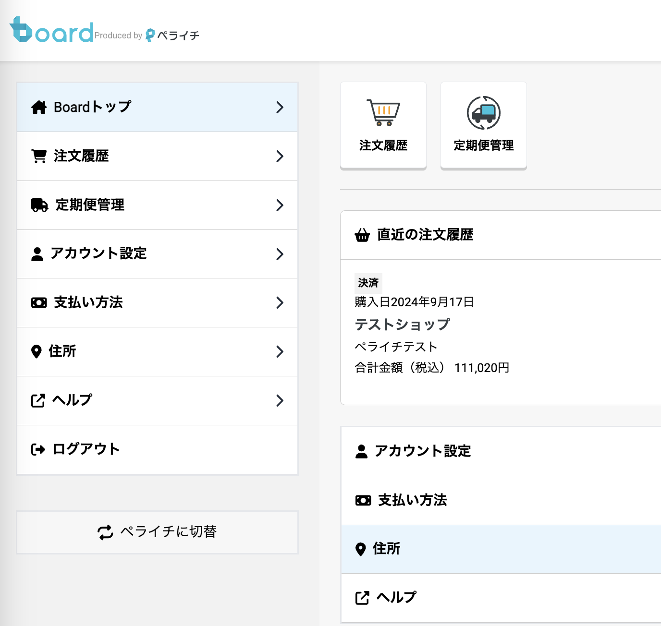Open ヘルプ external link in right list
The width and height of the screenshot is (661, 626).
pyautogui.click(x=396, y=598)
